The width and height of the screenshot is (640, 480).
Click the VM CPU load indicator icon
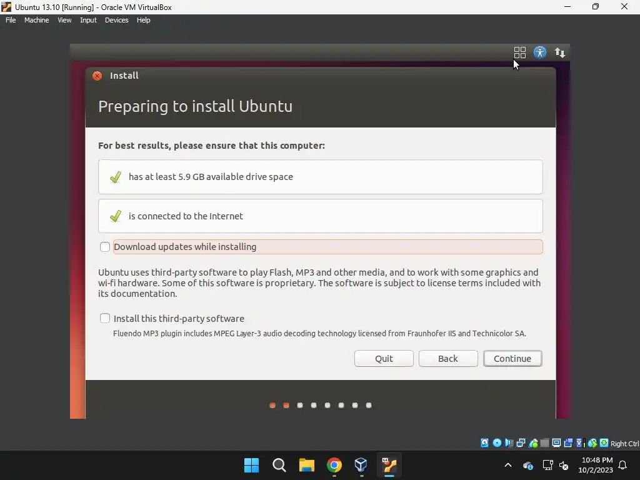(x=580, y=443)
